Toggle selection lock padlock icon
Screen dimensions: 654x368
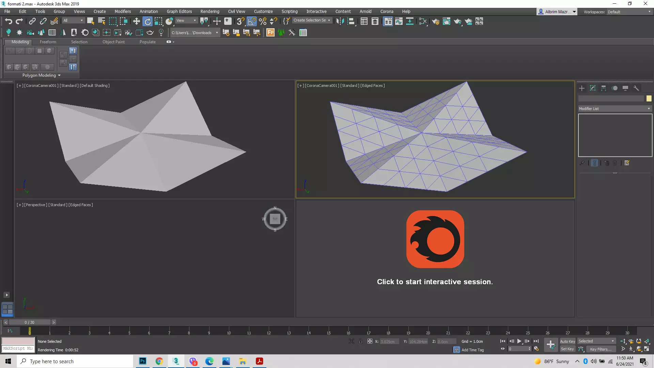[x=361, y=341]
